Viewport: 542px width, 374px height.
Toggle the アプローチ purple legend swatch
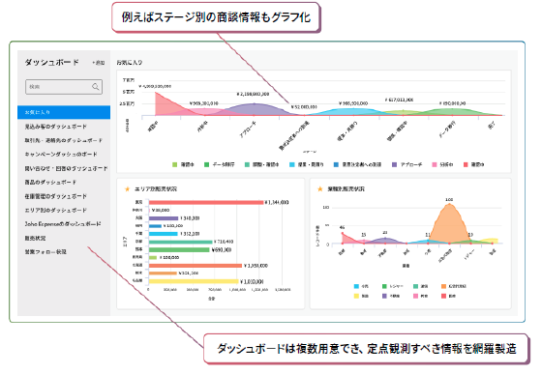(395, 164)
